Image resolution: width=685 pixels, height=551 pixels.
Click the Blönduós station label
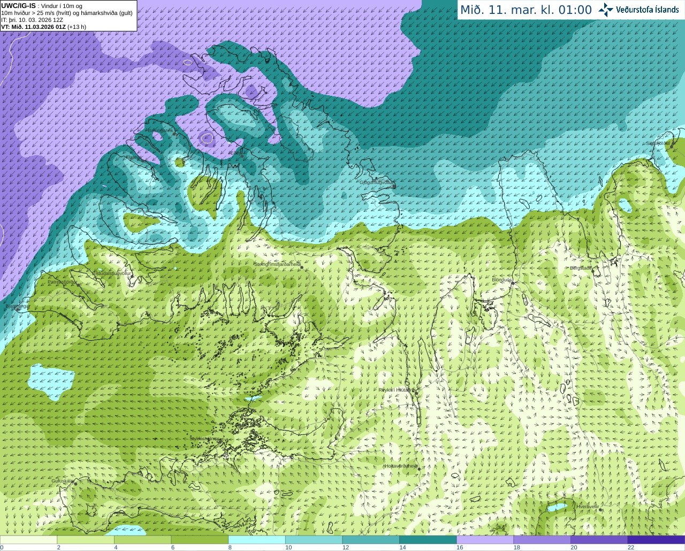click(x=502, y=280)
